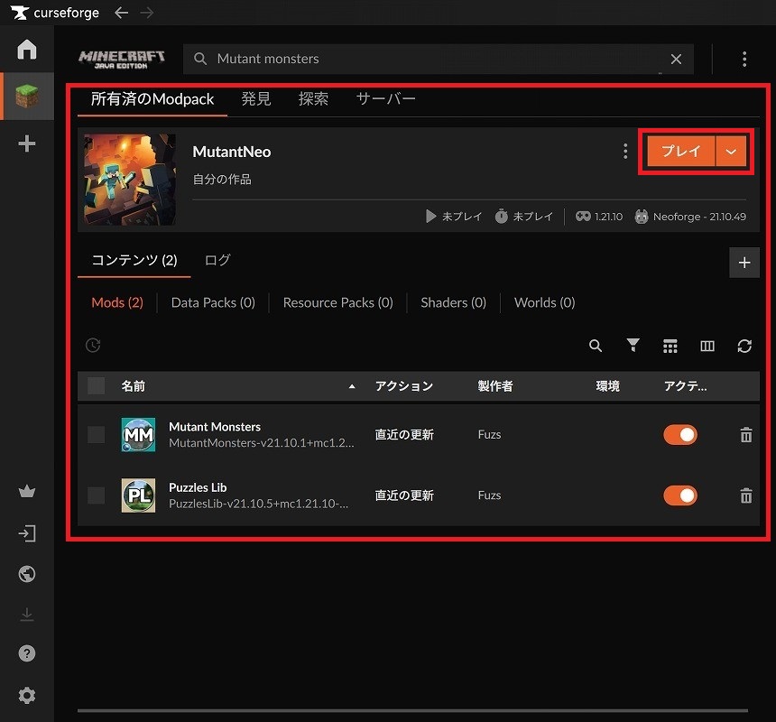
Task: Check the Puzzles Lib row checkbox
Action: point(97,495)
